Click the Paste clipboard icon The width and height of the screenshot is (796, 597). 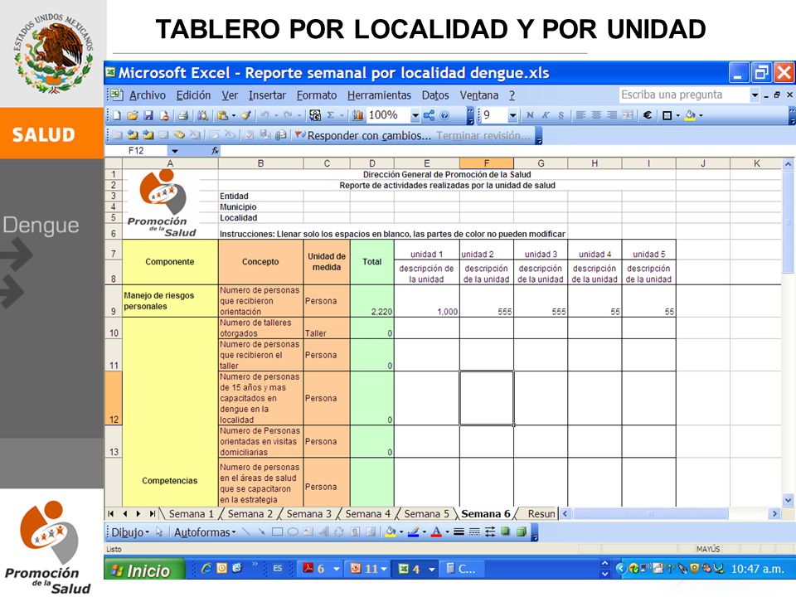(x=222, y=115)
